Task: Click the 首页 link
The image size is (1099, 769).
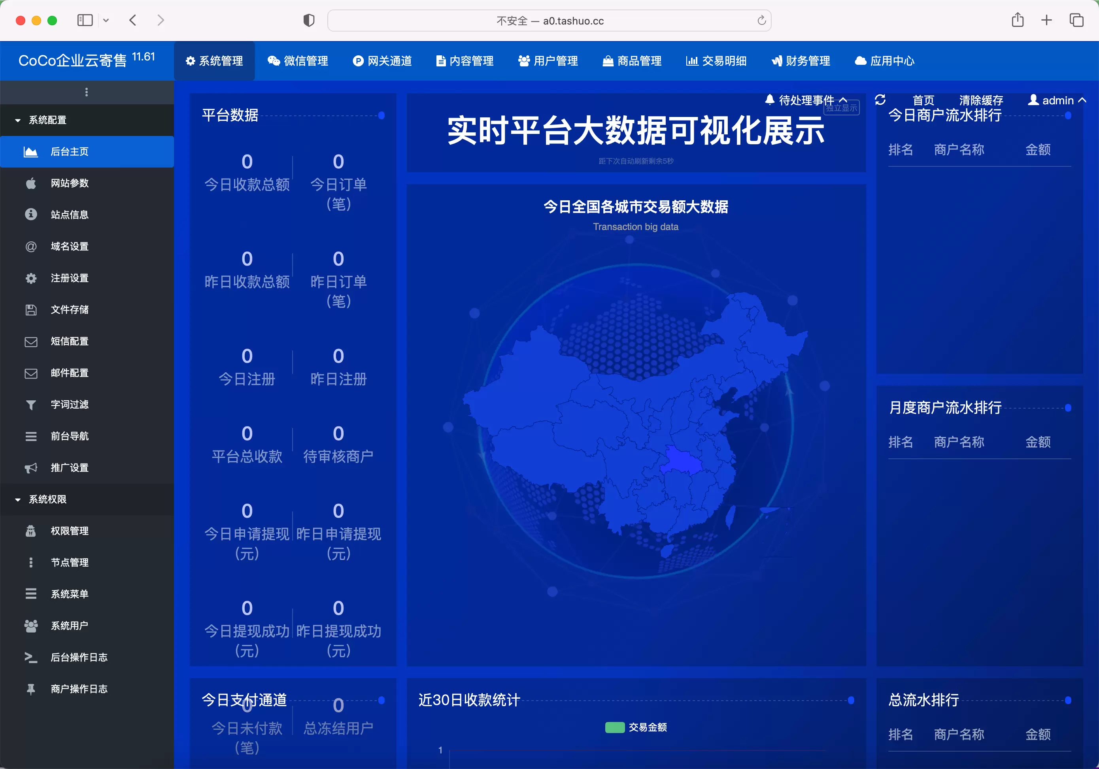Action: click(923, 100)
